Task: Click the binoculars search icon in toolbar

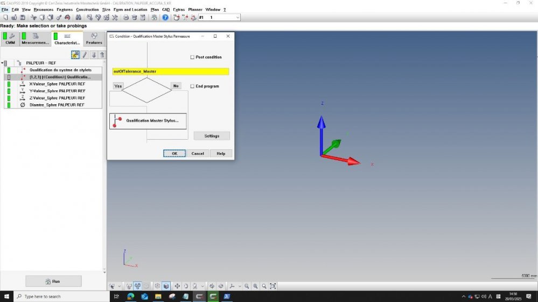Action: click(x=79, y=17)
